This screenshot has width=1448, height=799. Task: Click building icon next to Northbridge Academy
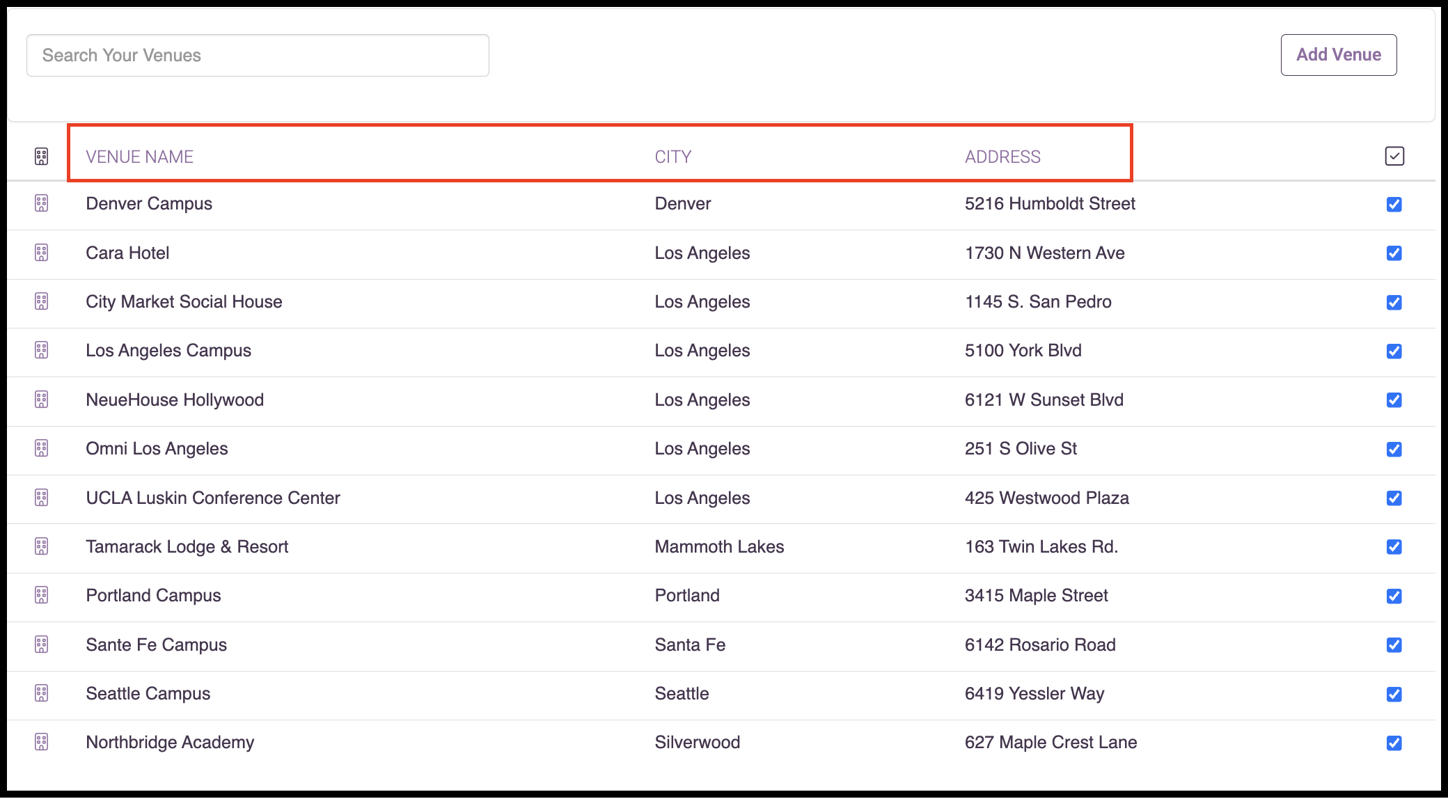point(42,742)
